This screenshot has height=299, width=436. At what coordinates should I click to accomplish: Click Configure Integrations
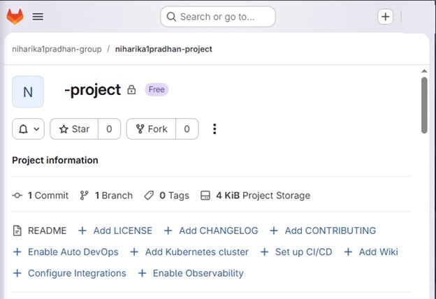69,273
